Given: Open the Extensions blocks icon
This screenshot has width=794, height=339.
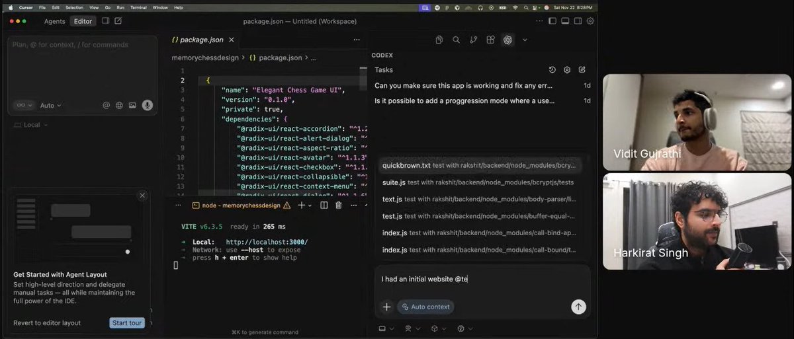Looking at the screenshot, I should click(x=490, y=40).
